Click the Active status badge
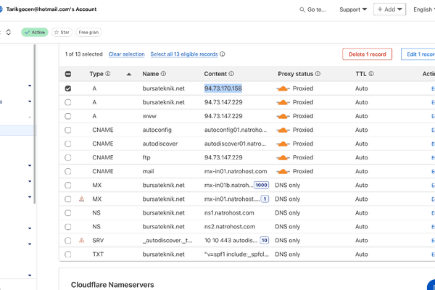 pyautogui.click(x=35, y=33)
